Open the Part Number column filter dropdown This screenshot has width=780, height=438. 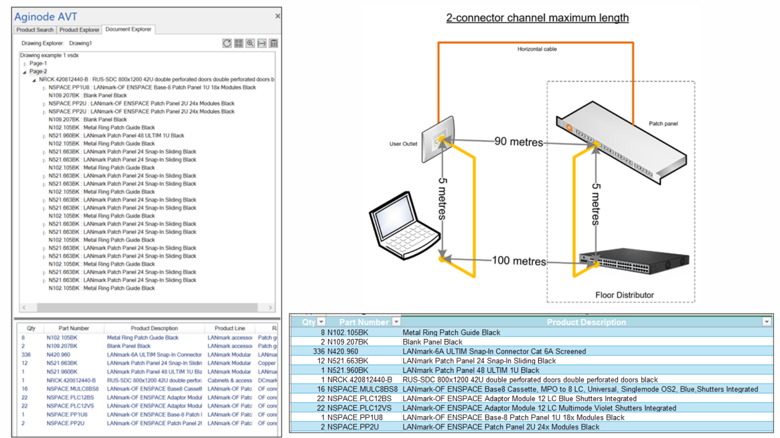click(x=396, y=322)
